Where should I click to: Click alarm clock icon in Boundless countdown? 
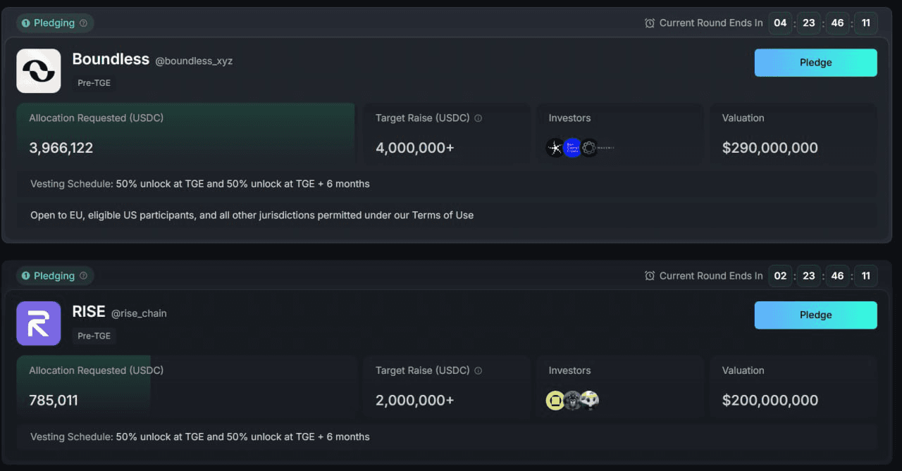pos(650,23)
